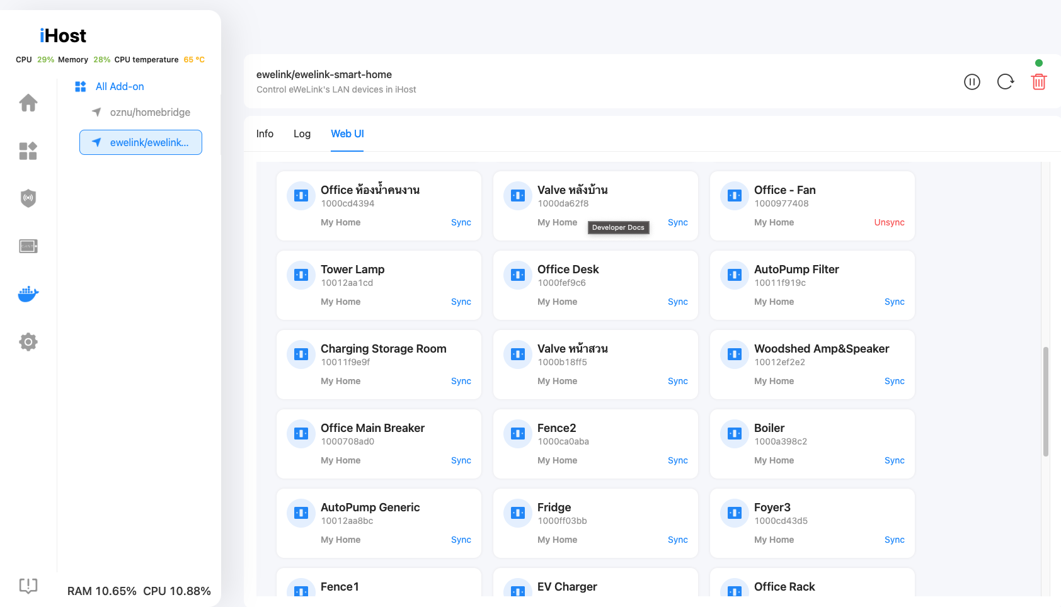The width and height of the screenshot is (1061, 607).
Task: Click the CPU 10.88% status text
Action: (177, 591)
